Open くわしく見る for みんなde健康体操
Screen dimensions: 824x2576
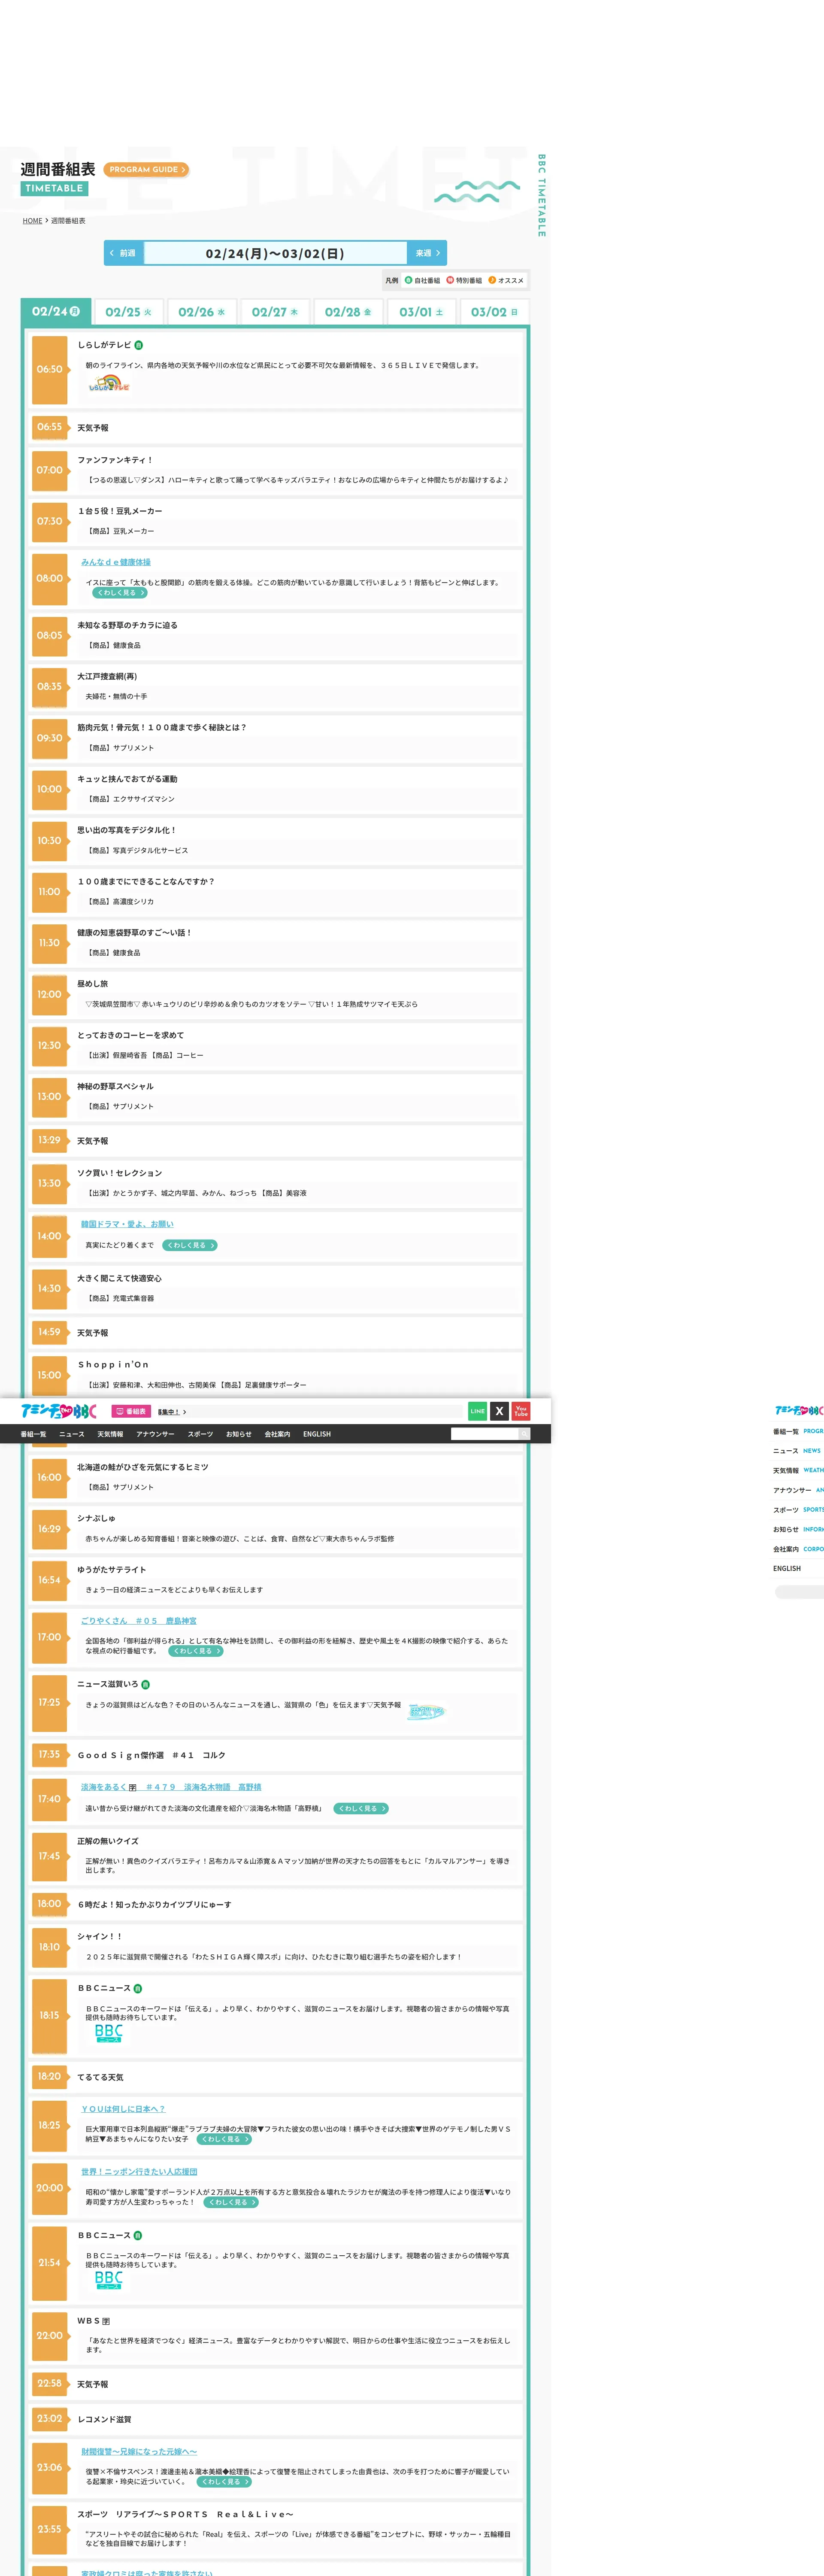point(120,593)
